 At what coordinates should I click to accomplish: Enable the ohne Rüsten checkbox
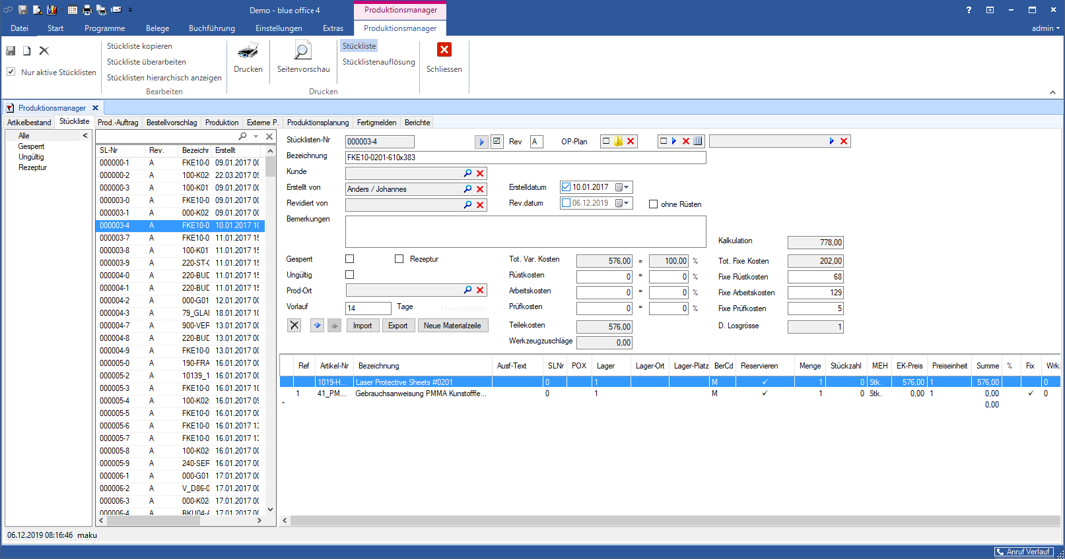pyautogui.click(x=653, y=204)
